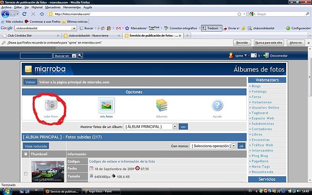
Task: Click the ok operation button
Action: tap(241, 146)
